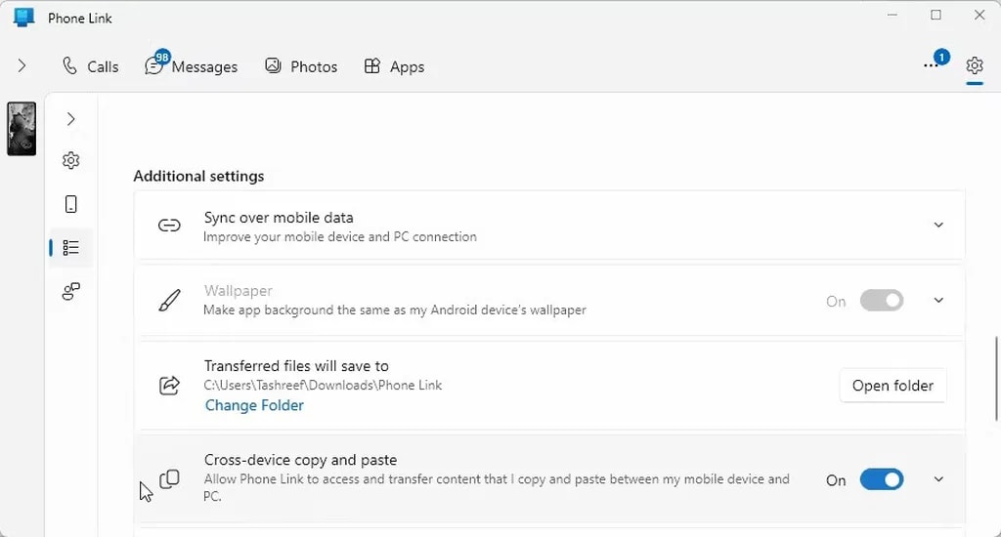Screen dimensions: 1001x537
Task: Expand the Wallpaper settings chevron
Action: (x=938, y=301)
